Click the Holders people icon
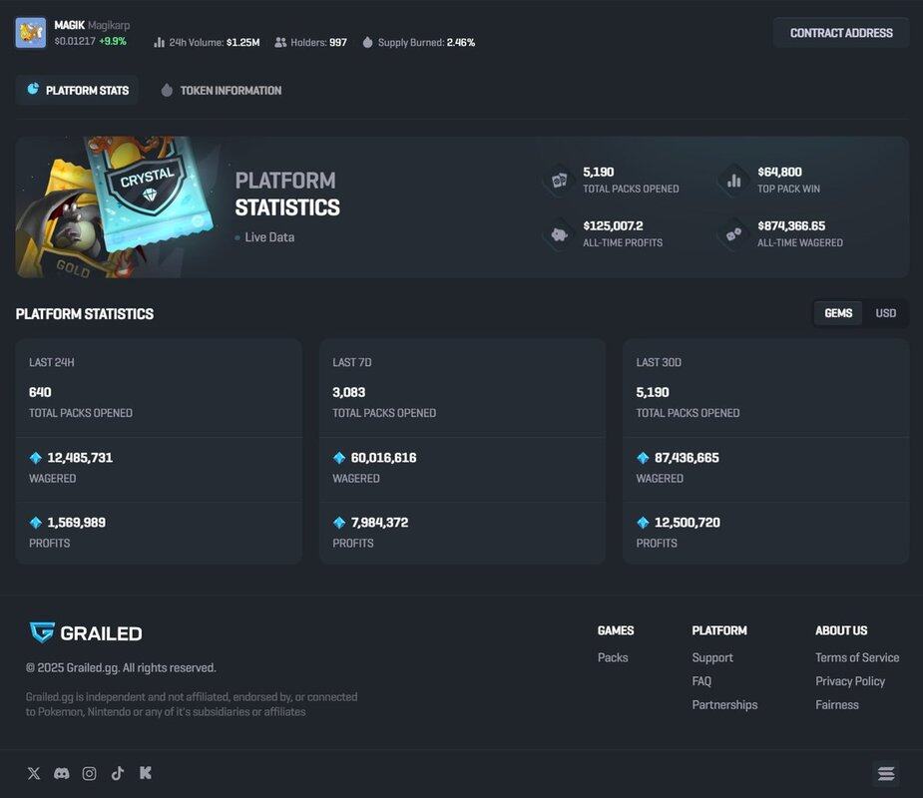This screenshot has width=923, height=798. pyautogui.click(x=280, y=42)
